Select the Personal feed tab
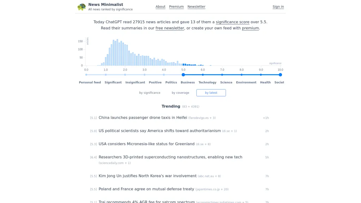Viewport: 361px width, 203px height. [90, 82]
